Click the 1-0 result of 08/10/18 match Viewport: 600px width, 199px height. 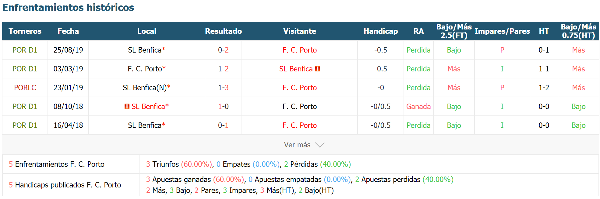pos(223,106)
